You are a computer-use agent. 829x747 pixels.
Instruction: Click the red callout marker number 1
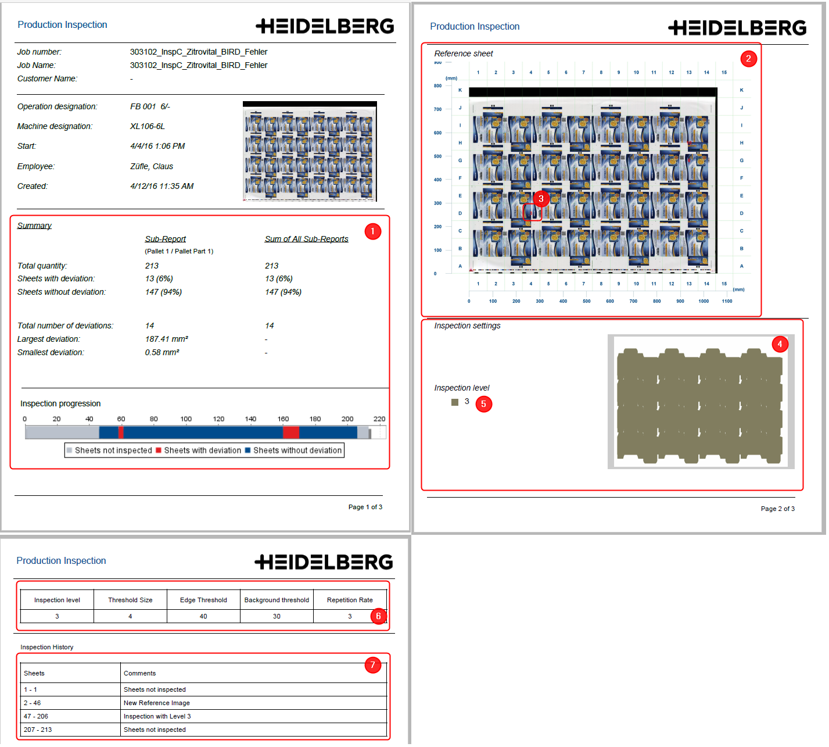(x=372, y=231)
